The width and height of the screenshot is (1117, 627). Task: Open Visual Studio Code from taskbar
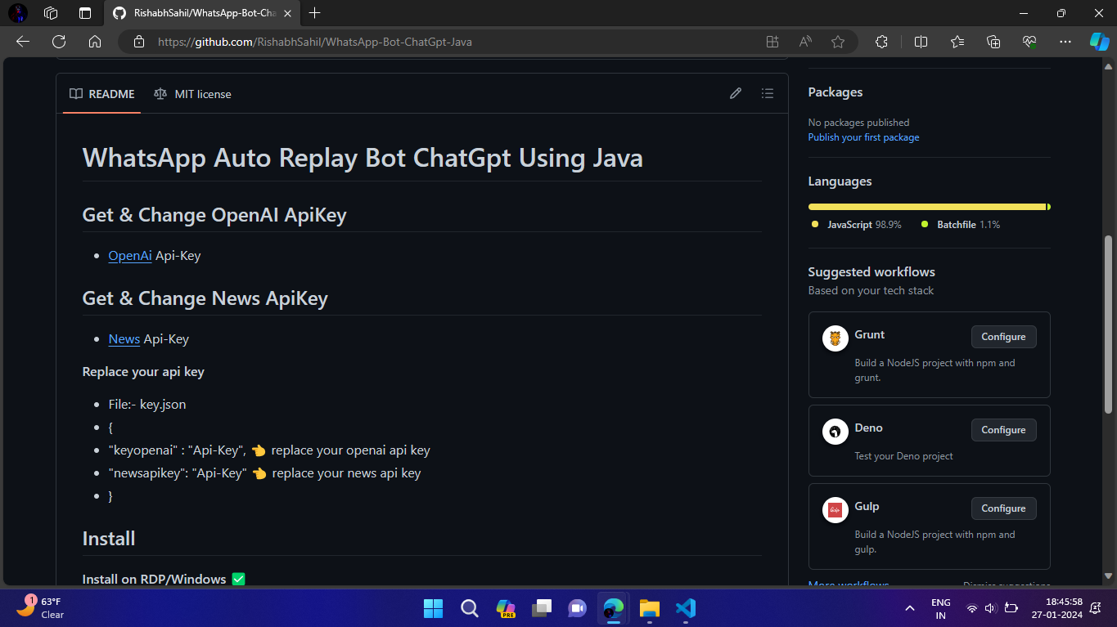tap(685, 608)
